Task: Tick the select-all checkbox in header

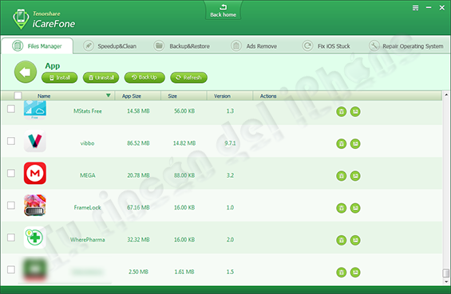Action: pos(18,96)
